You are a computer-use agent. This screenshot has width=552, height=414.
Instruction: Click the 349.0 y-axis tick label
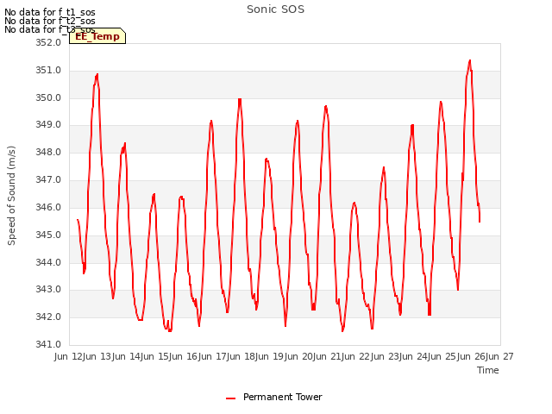48,125
